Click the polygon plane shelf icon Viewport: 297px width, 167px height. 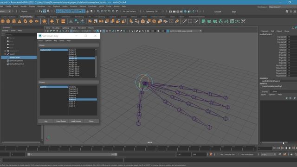[x=31, y=21]
